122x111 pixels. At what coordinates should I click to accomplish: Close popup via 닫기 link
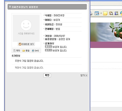[x=84, y=75]
